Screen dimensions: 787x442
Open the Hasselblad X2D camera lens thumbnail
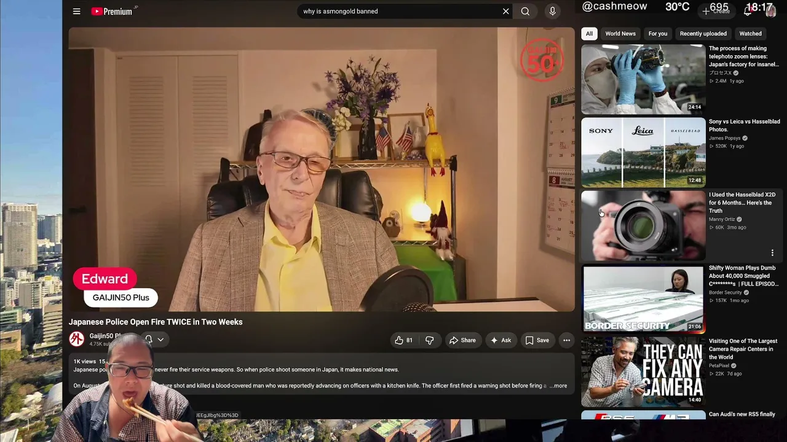click(643, 225)
